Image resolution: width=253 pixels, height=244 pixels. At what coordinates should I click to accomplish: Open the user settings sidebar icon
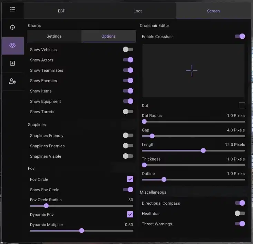(12, 81)
